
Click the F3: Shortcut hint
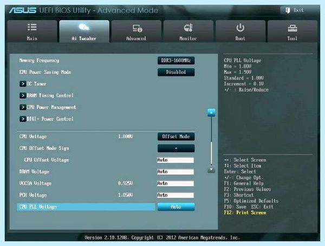[x=239, y=195]
